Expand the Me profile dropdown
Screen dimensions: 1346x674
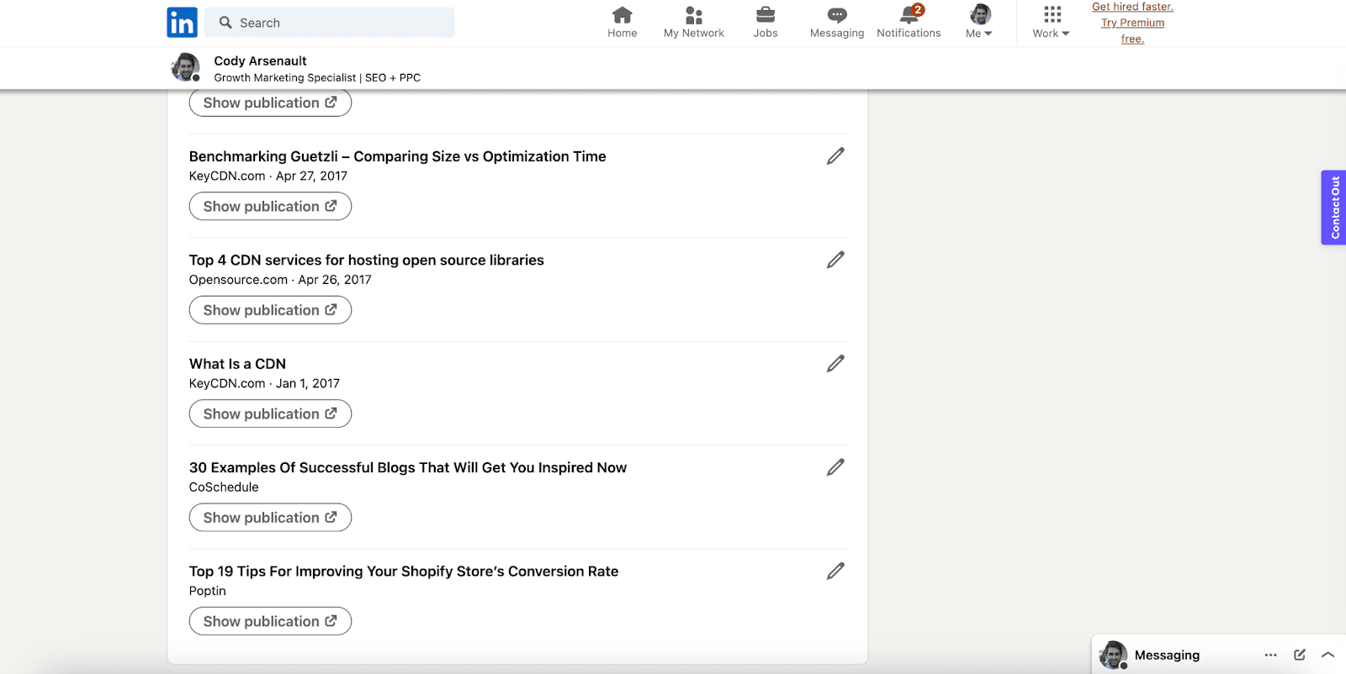(979, 23)
